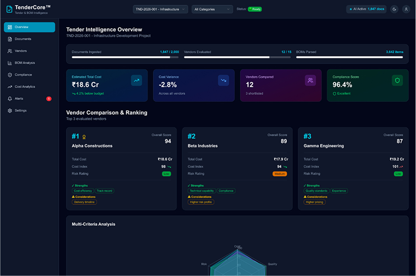Open the user profile menu
The height and width of the screenshot is (276, 416).
tap(406, 9)
